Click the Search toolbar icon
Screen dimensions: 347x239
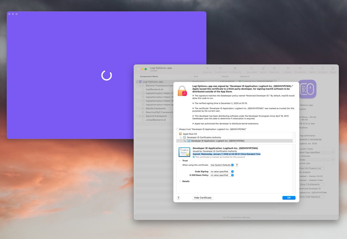312,68
